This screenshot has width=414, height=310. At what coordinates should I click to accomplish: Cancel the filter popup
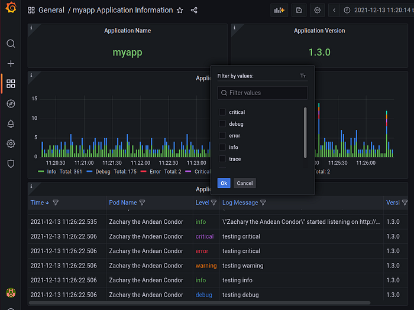(x=244, y=183)
